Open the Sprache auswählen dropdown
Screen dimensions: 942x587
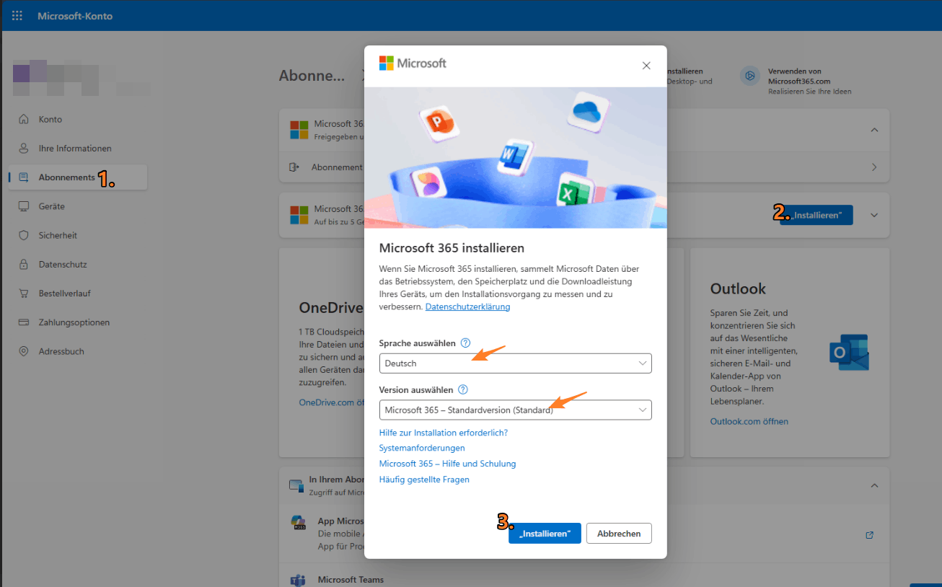click(515, 363)
